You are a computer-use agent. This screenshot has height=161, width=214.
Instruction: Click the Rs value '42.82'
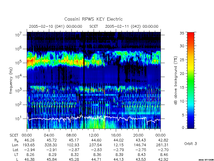click(163, 140)
